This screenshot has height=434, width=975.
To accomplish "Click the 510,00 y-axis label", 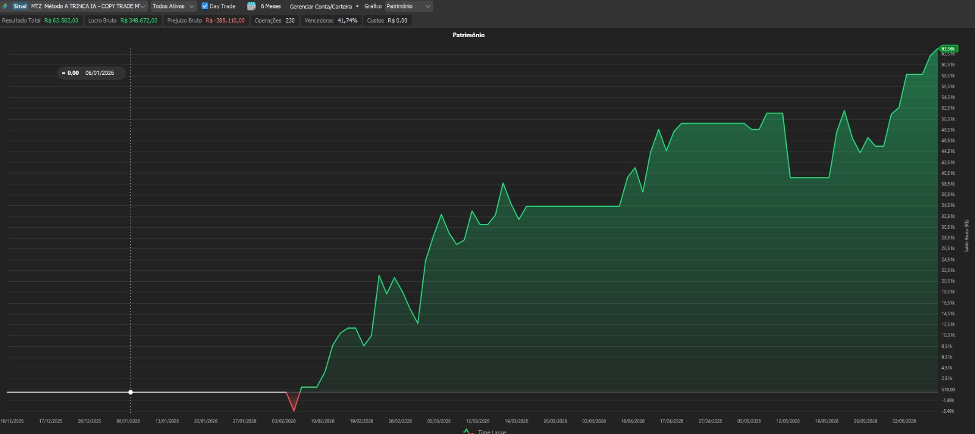I will [948, 390].
